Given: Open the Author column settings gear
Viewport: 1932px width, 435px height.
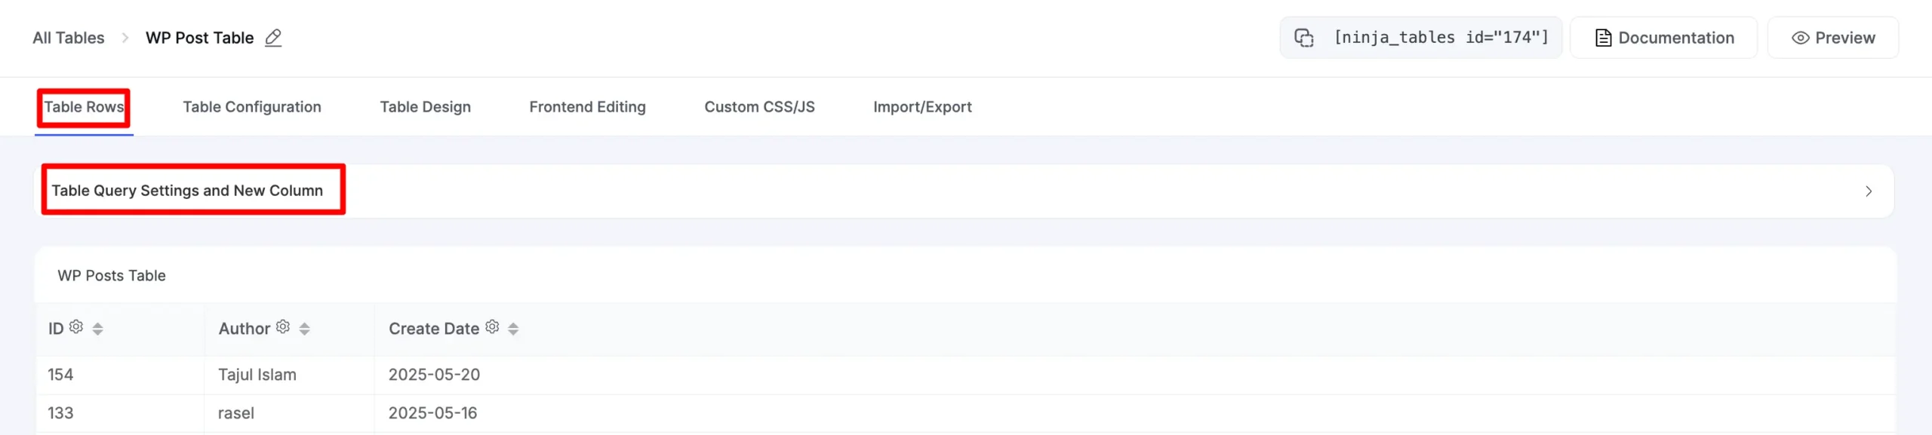Looking at the screenshot, I should pos(283,326).
